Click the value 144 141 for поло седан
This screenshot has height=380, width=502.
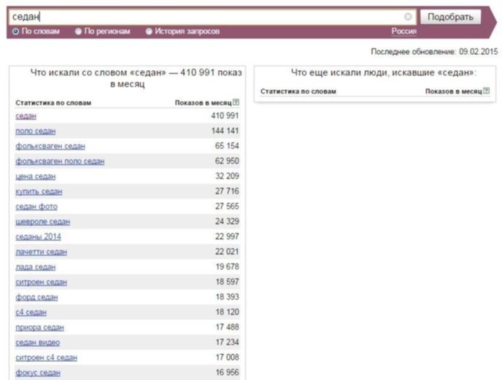point(225,131)
